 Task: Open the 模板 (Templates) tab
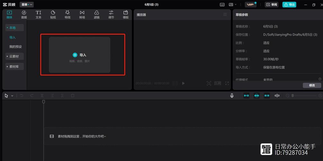coord(126,15)
